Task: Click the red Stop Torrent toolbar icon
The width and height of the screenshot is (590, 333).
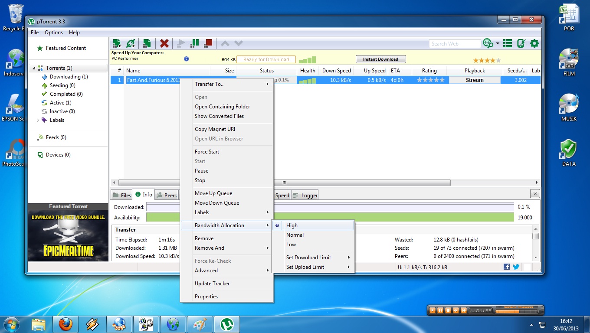Action: point(209,43)
